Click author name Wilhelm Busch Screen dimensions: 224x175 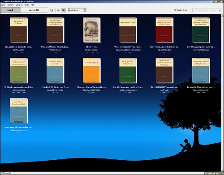pyautogui.click(x=55, y=50)
